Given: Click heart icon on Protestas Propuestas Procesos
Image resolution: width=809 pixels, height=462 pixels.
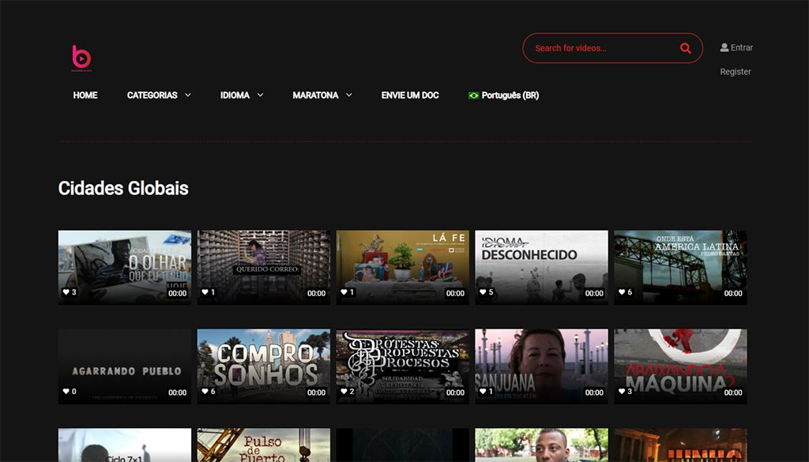Looking at the screenshot, I should (x=344, y=392).
